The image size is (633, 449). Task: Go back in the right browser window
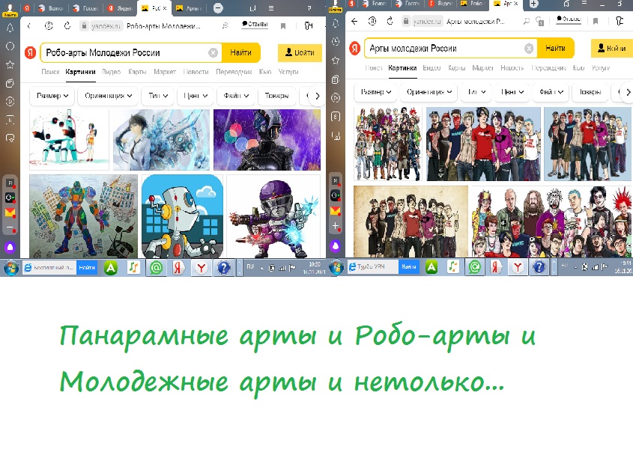coord(354,21)
